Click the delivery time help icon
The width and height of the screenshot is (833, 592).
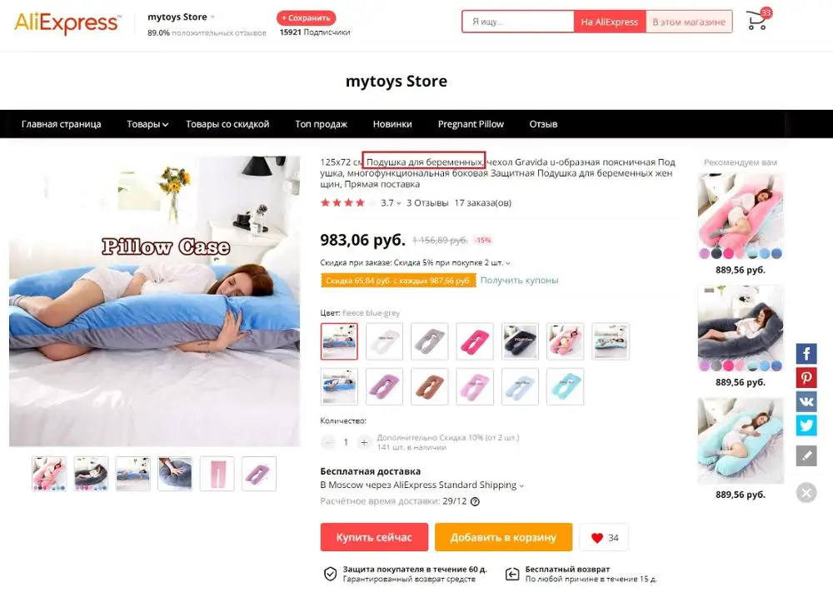point(475,502)
